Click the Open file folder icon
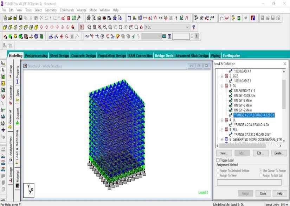 [x=10, y=18]
